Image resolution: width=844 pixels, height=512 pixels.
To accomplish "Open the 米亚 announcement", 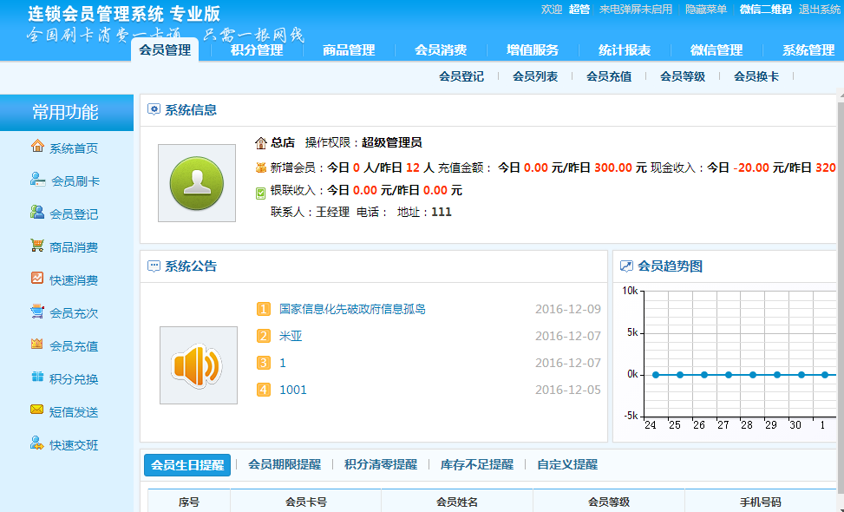I will click(289, 337).
